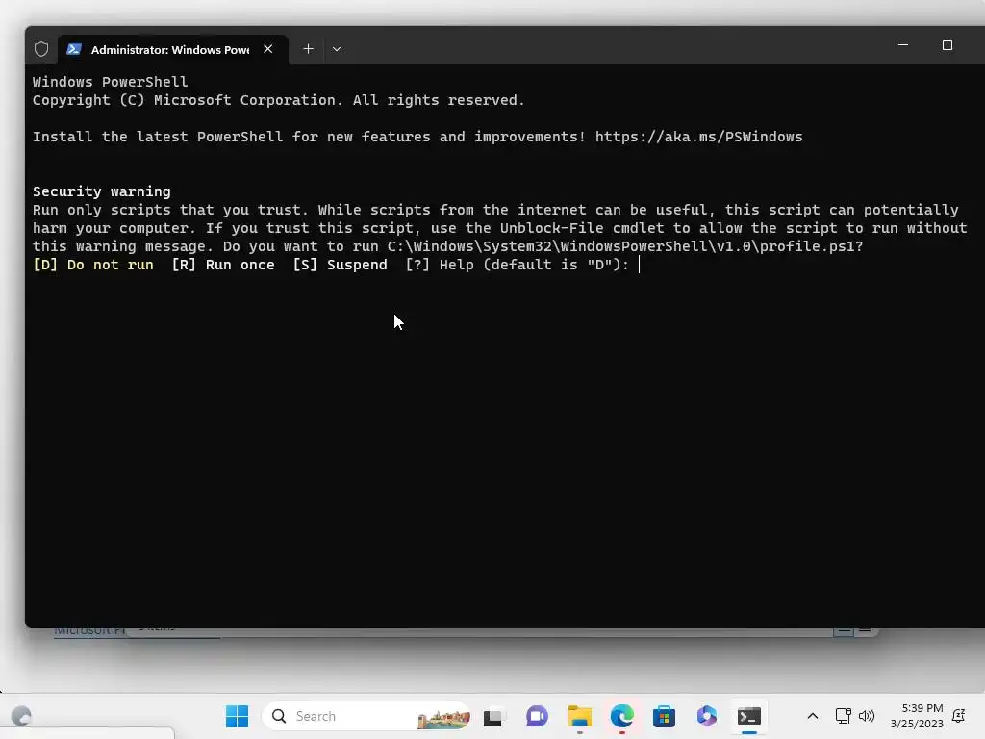Screen dimensions: 985x739
Task: Maximize the Windows Terminal window
Action: (947, 45)
